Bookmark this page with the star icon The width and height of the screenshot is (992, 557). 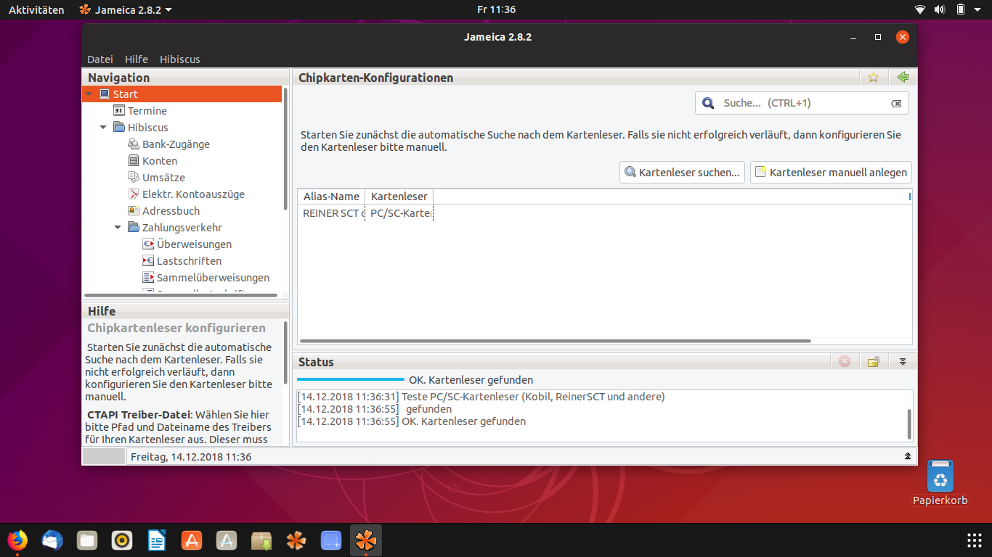click(874, 78)
